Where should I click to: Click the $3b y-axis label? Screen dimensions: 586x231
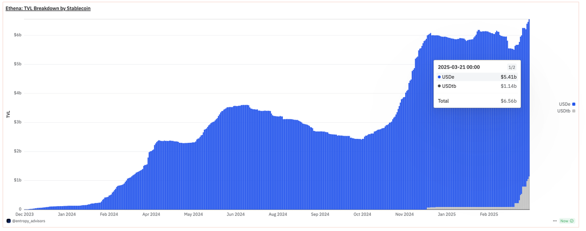coord(17,122)
